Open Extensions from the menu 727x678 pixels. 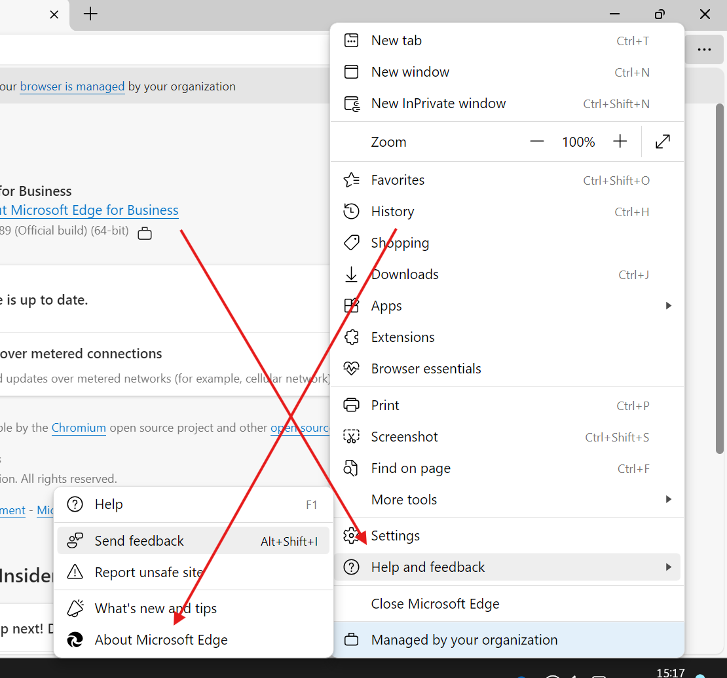tap(507, 337)
